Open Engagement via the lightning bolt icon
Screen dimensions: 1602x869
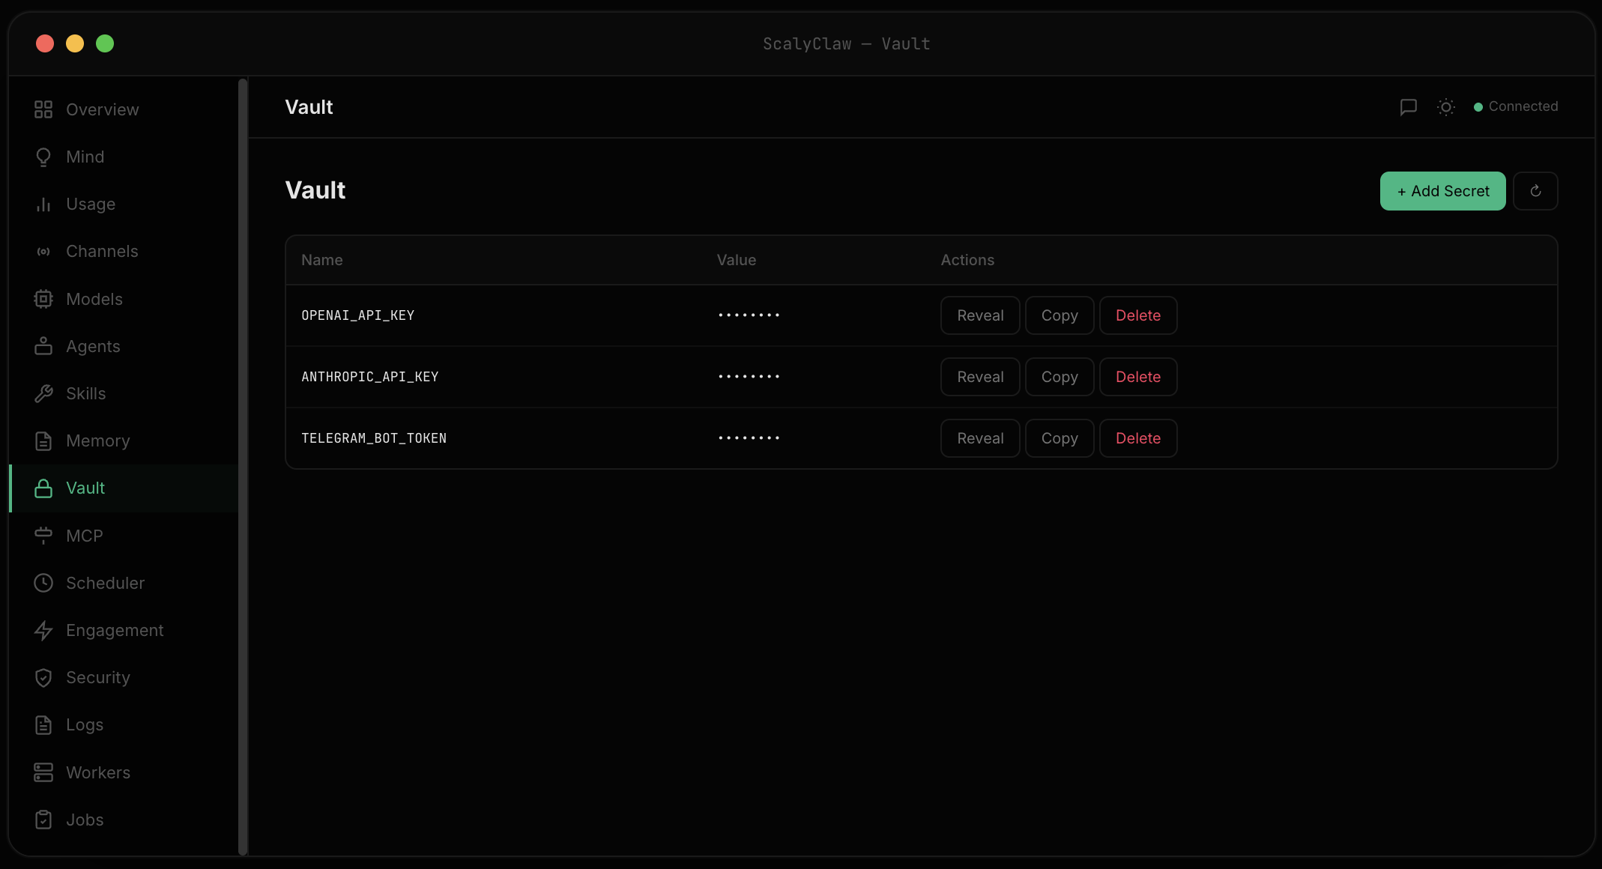coord(43,630)
